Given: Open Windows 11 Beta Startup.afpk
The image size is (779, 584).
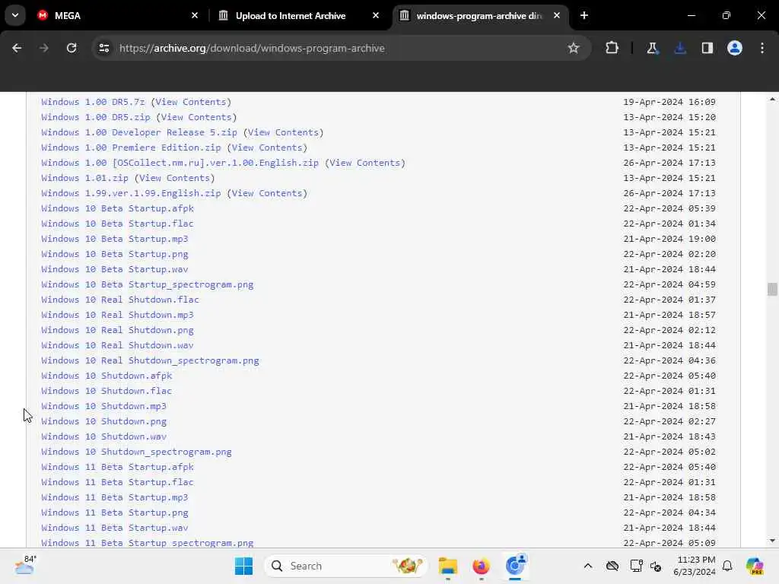Looking at the screenshot, I should click(117, 467).
